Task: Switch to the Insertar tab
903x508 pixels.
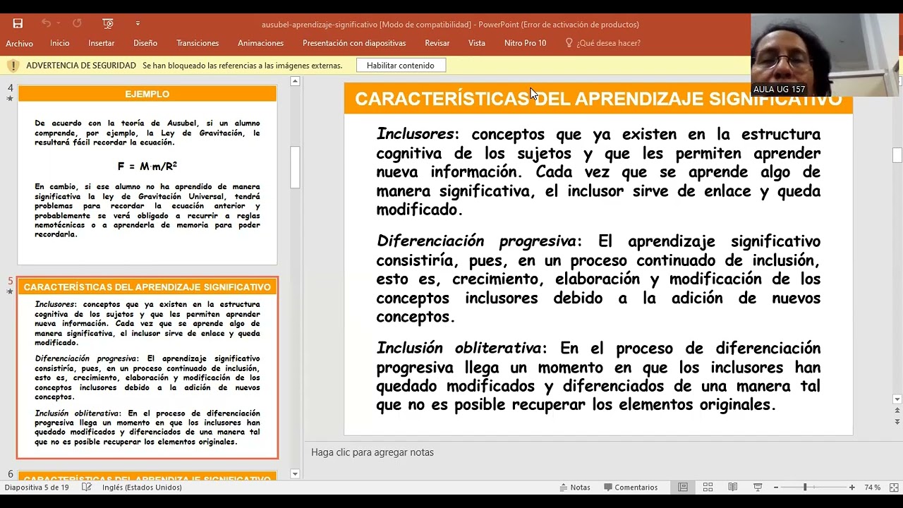Action: coord(102,43)
